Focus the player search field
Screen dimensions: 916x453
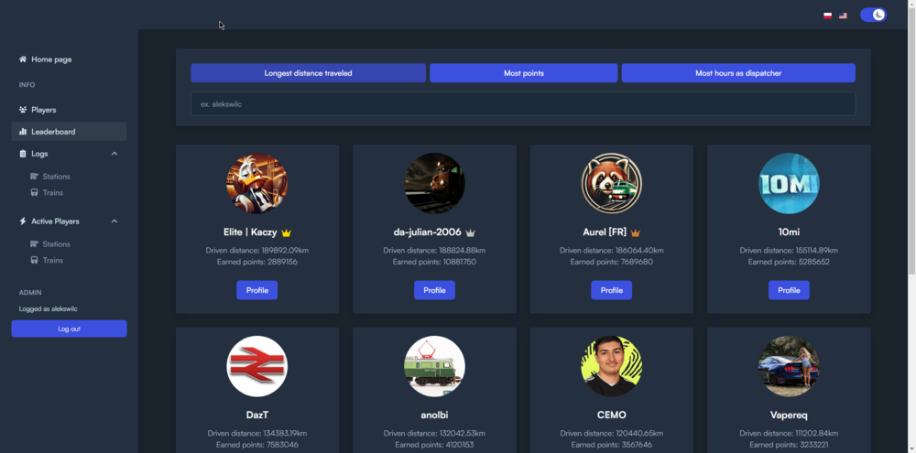click(x=523, y=104)
